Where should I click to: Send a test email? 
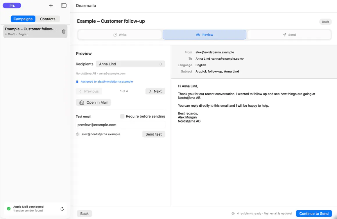[153, 134]
